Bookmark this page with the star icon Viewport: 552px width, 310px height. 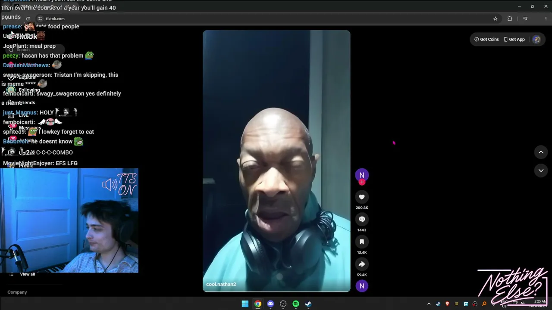[495, 19]
